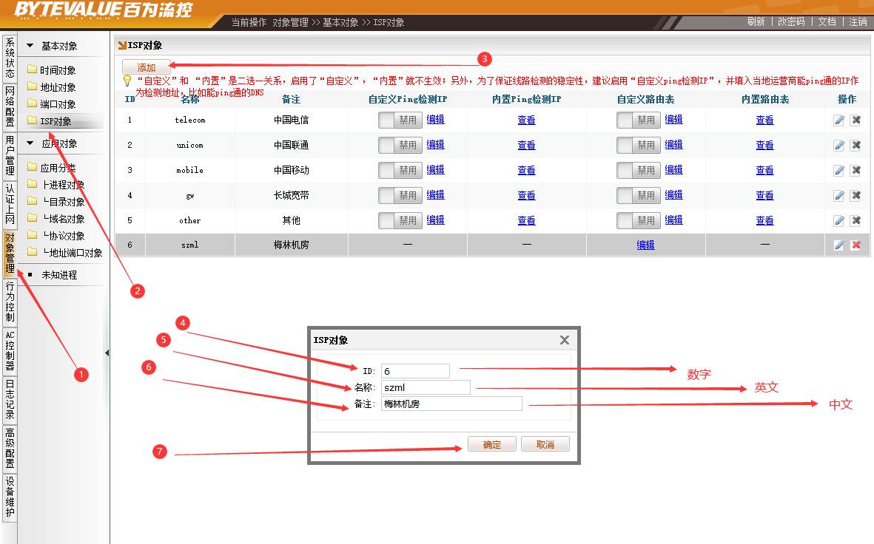Image resolution: width=874 pixels, height=544 pixels.
Task: Toggle telecom custom Ping detection IP switch
Action: coord(400,120)
